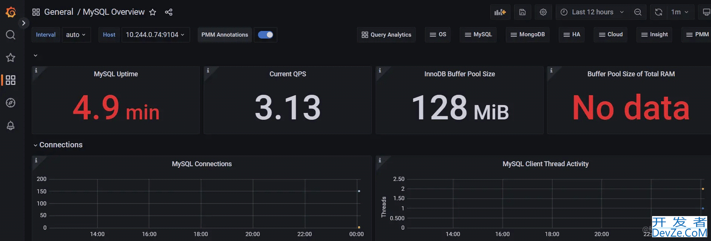Refresh the dashboard now

click(x=658, y=12)
